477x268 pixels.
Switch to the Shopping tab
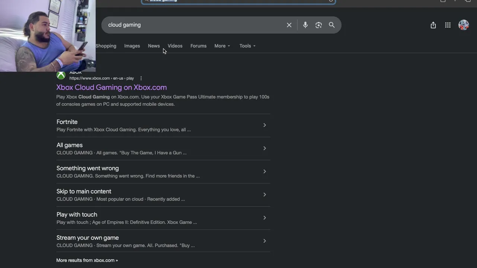click(106, 46)
